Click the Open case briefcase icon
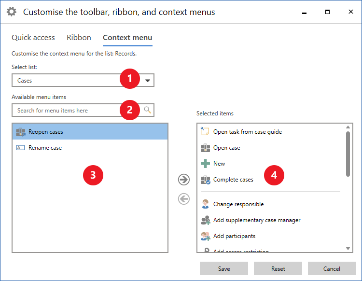Screen dimensions: 362x281 pos(205,148)
